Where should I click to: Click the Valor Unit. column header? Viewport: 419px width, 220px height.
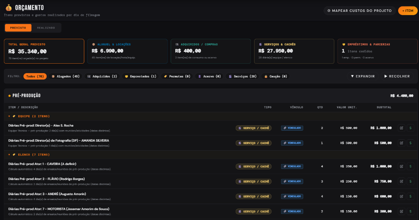pos(347,107)
